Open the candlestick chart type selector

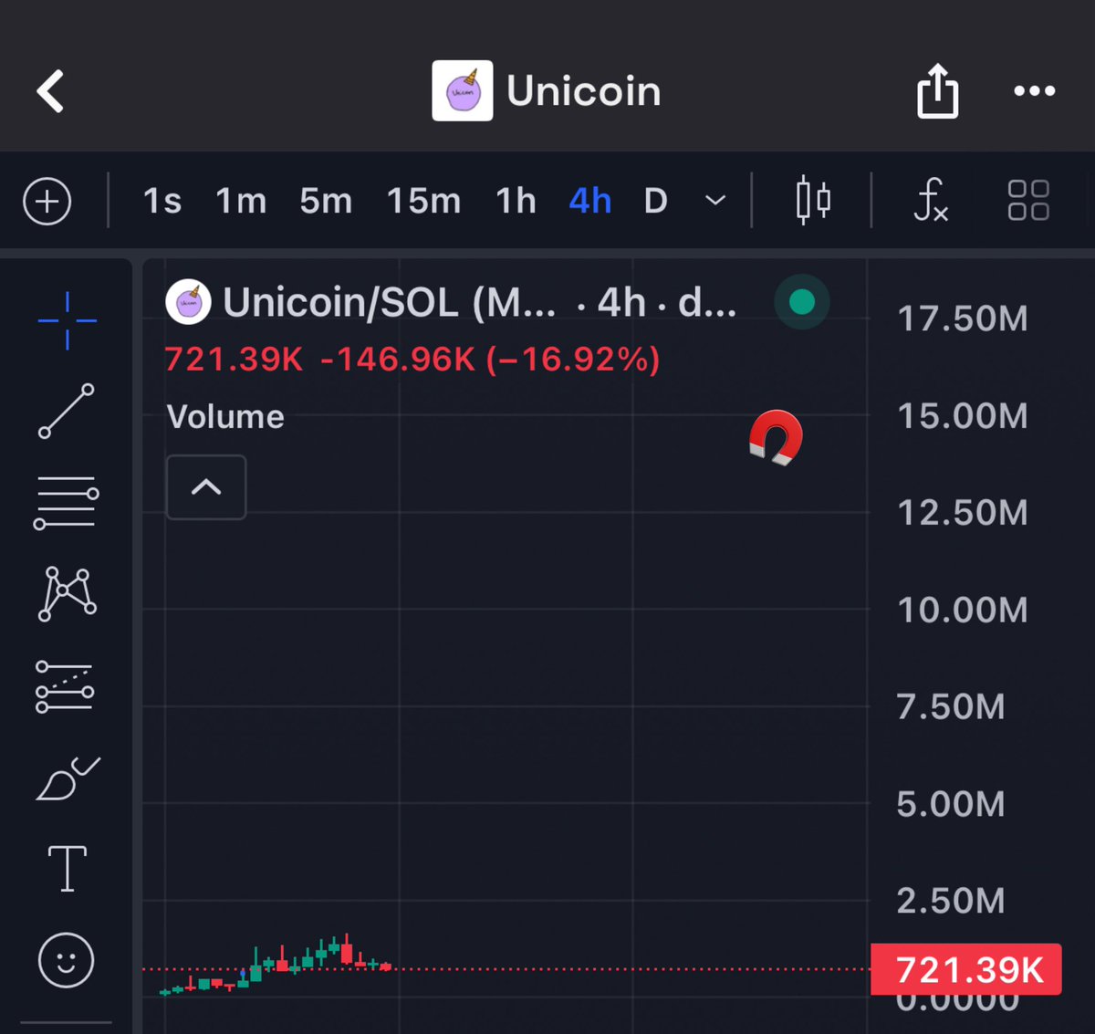[812, 201]
